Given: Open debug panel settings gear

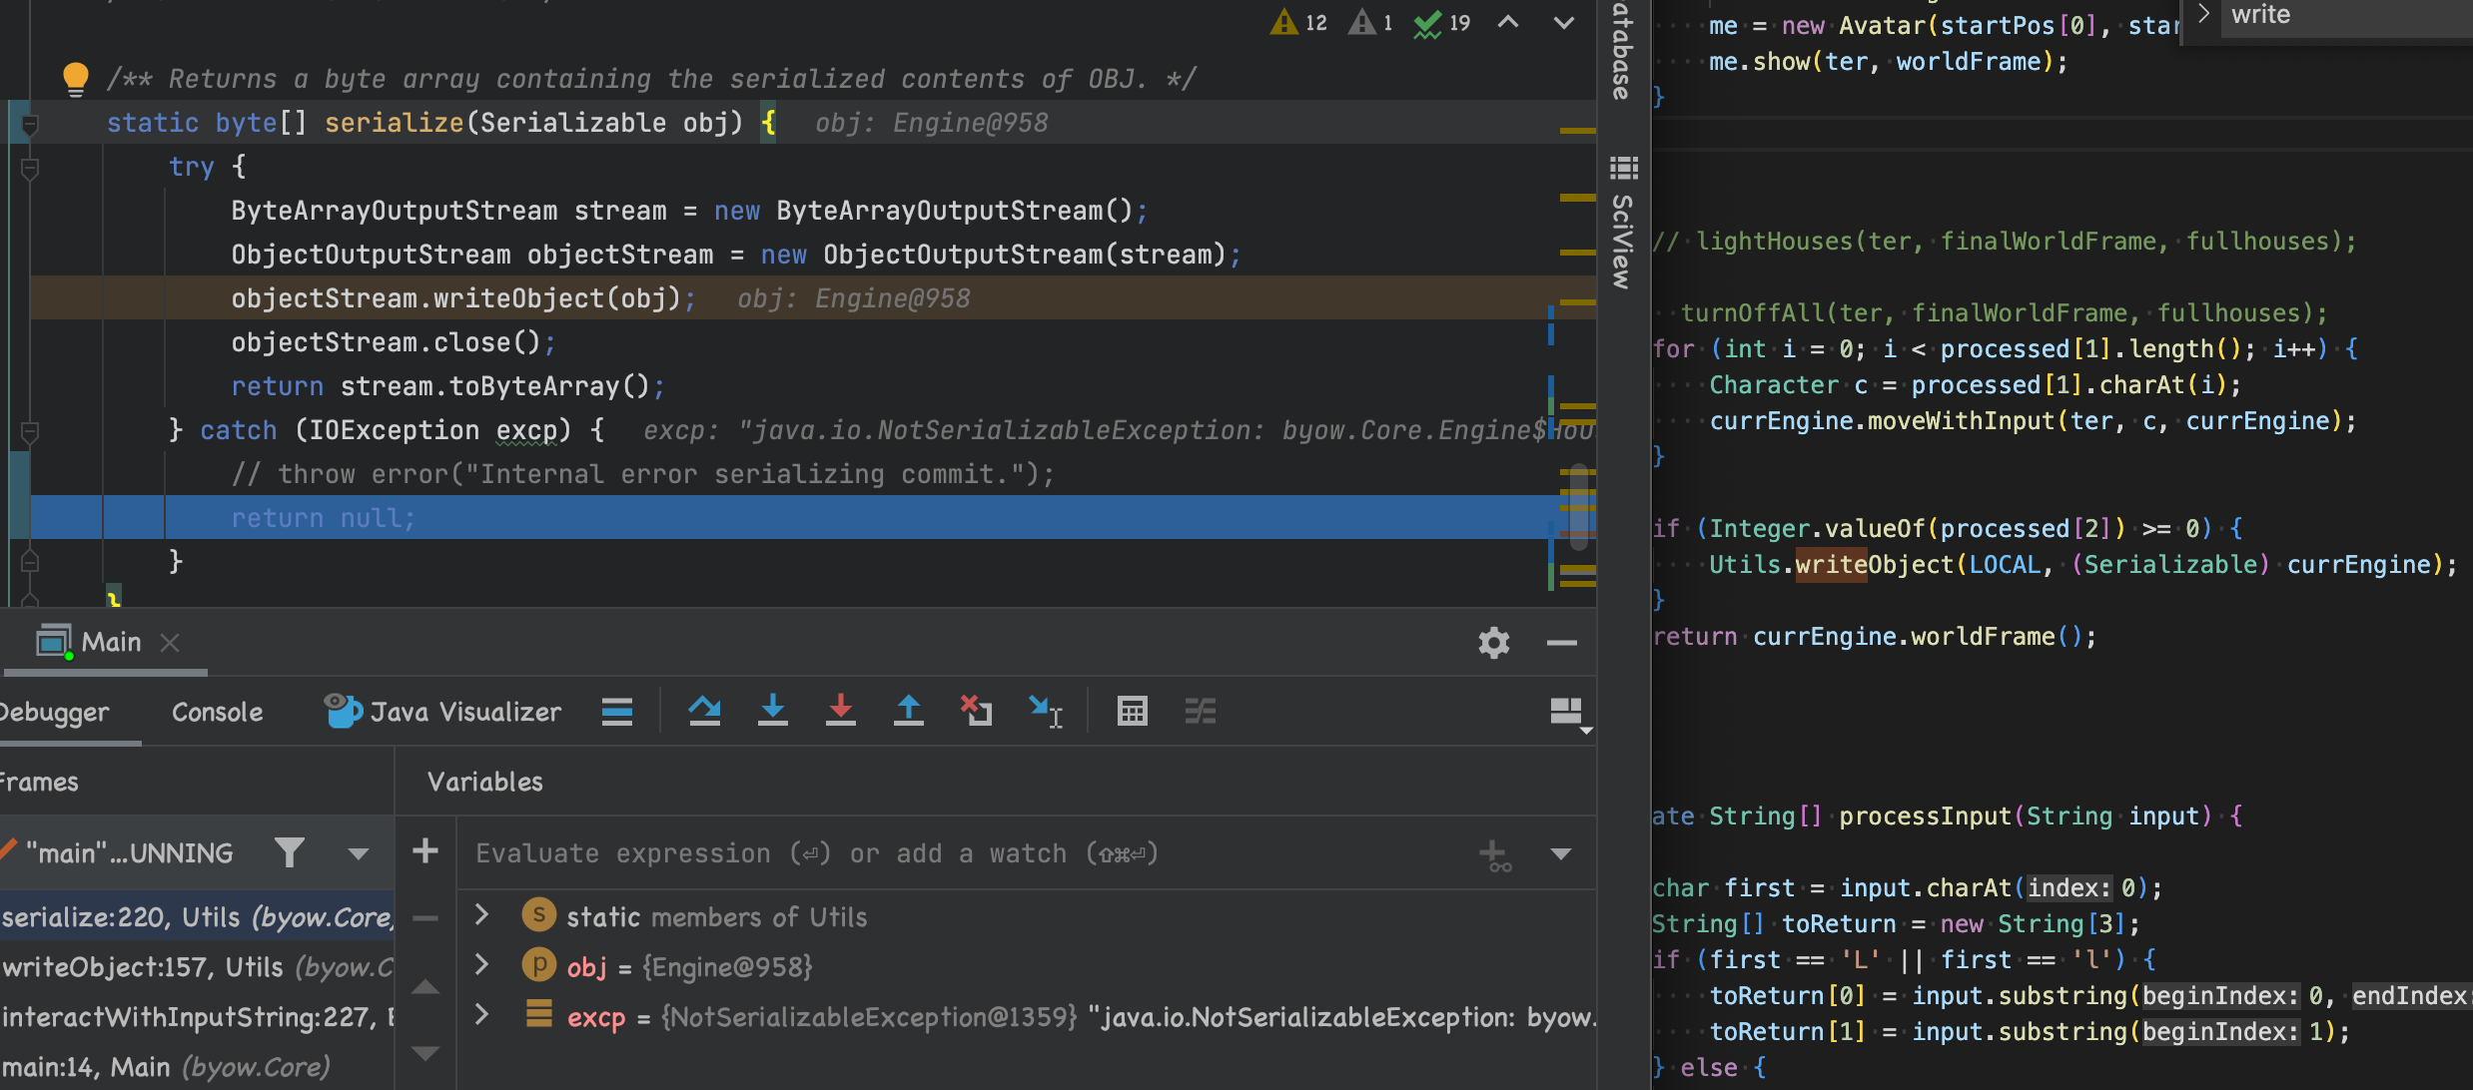Looking at the screenshot, I should click(1493, 643).
